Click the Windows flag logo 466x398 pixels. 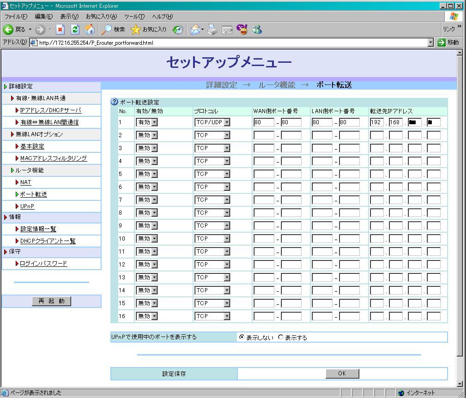[x=454, y=16]
